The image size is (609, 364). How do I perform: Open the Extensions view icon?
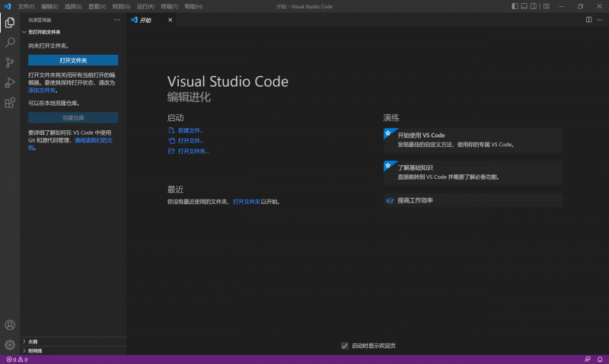[10, 103]
